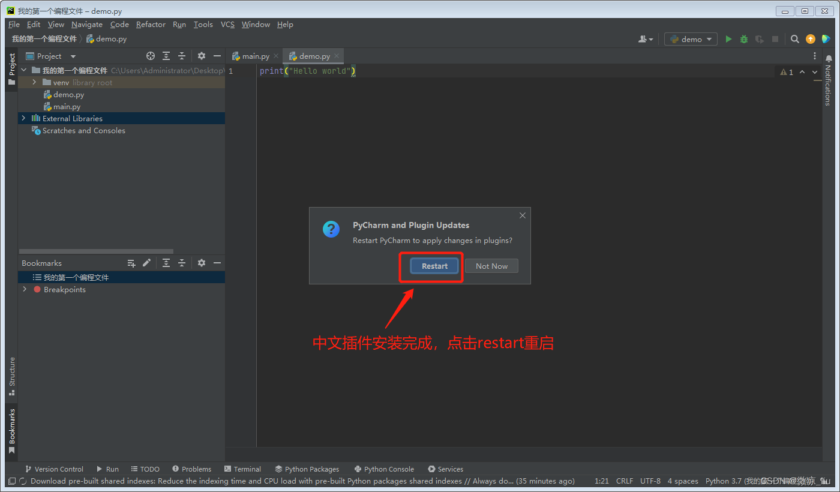Expand the Breakpoints node in Bookmarks
This screenshot has width=840, height=492.
(24, 289)
